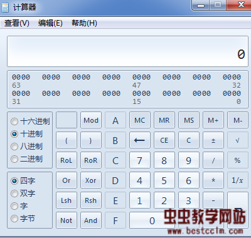Viewport: 251px width, 238px height.
Task: Click the number 0 key
Action: coord(152,220)
